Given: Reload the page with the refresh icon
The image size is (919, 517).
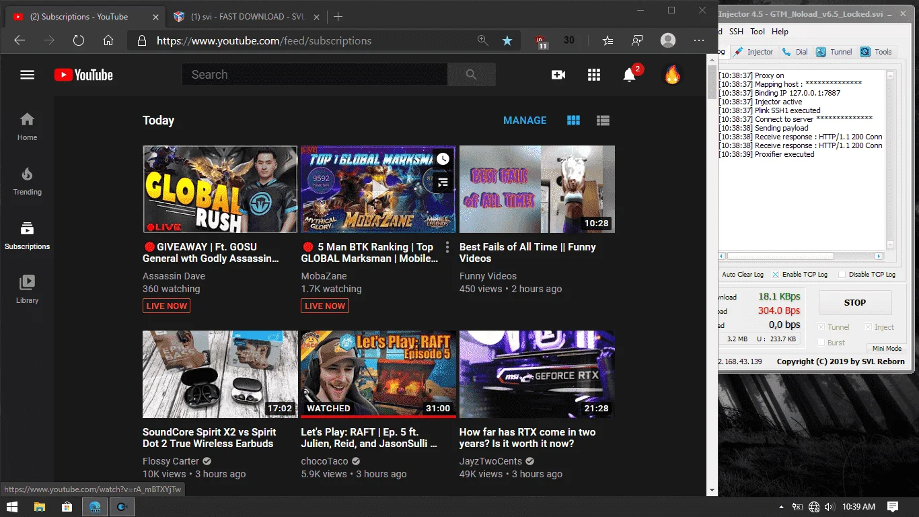Looking at the screenshot, I should point(79,40).
